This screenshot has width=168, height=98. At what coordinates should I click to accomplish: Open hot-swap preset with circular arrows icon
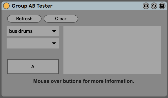coord(154,6)
